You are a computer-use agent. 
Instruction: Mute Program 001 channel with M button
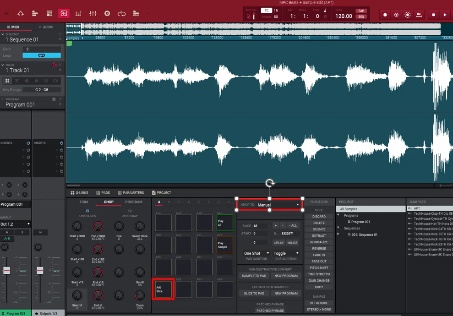(x=7, y=232)
